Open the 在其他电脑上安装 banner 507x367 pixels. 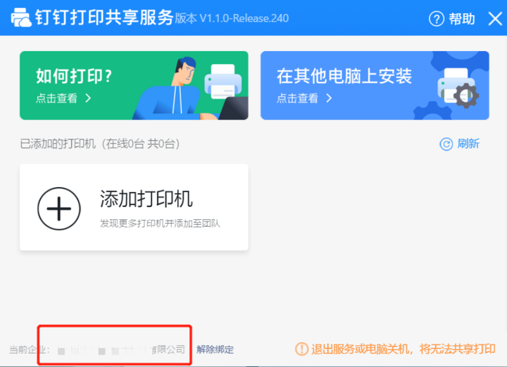point(374,85)
